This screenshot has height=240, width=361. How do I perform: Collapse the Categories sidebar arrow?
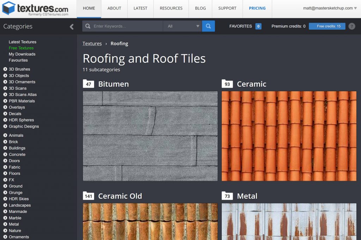(x=72, y=26)
